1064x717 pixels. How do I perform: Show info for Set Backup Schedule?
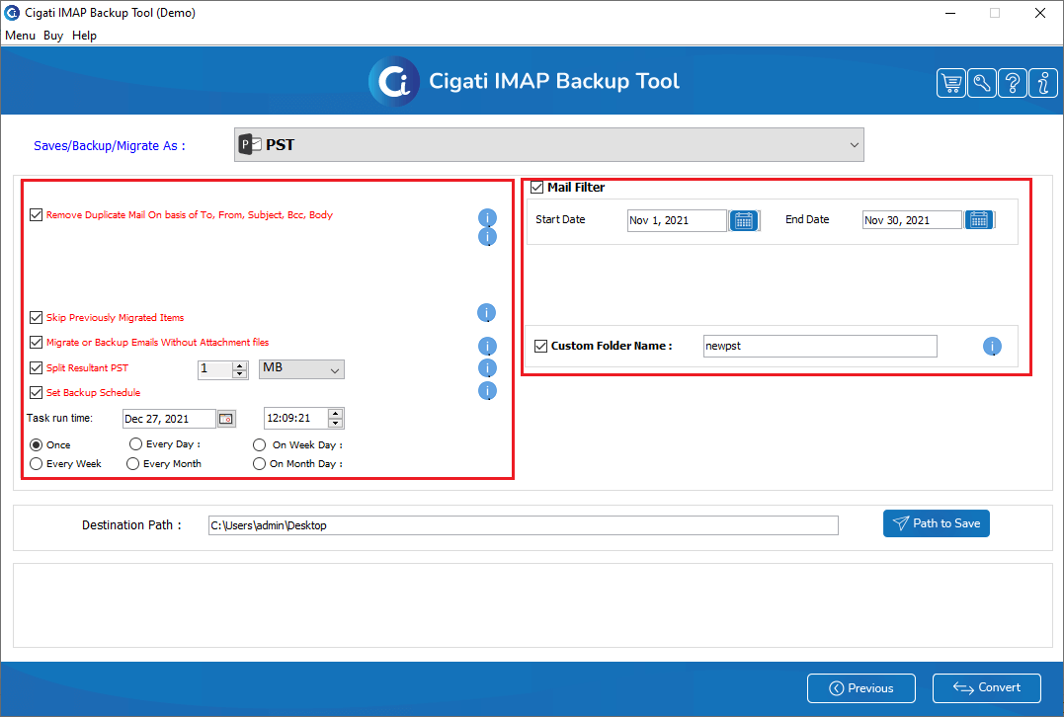(487, 391)
